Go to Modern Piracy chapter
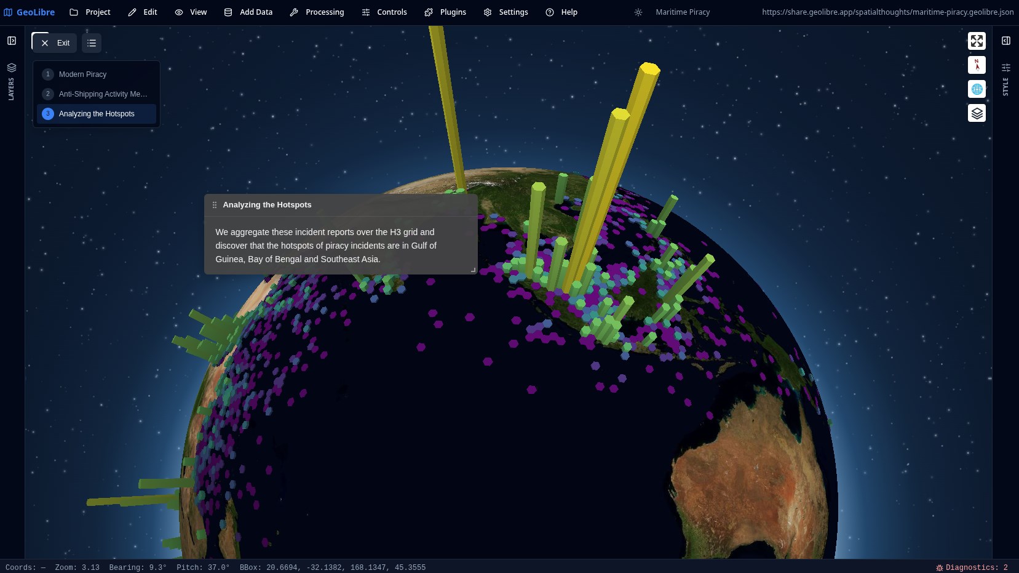This screenshot has height=573, width=1019. click(97, 74)
